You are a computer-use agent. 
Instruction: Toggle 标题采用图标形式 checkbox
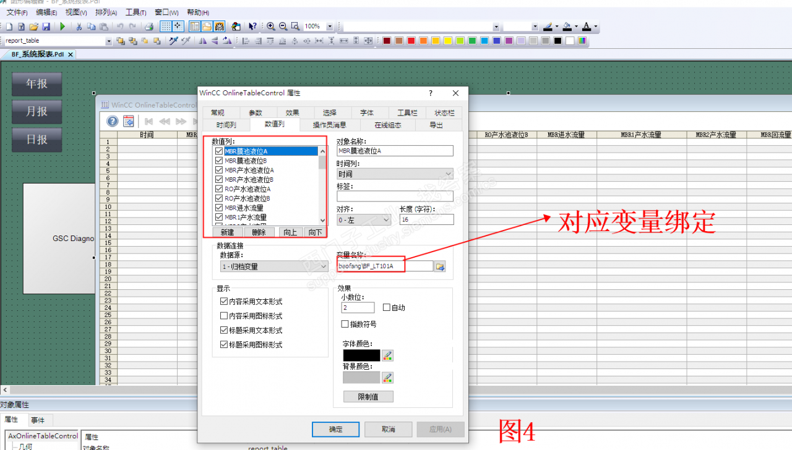coord(224,344)
